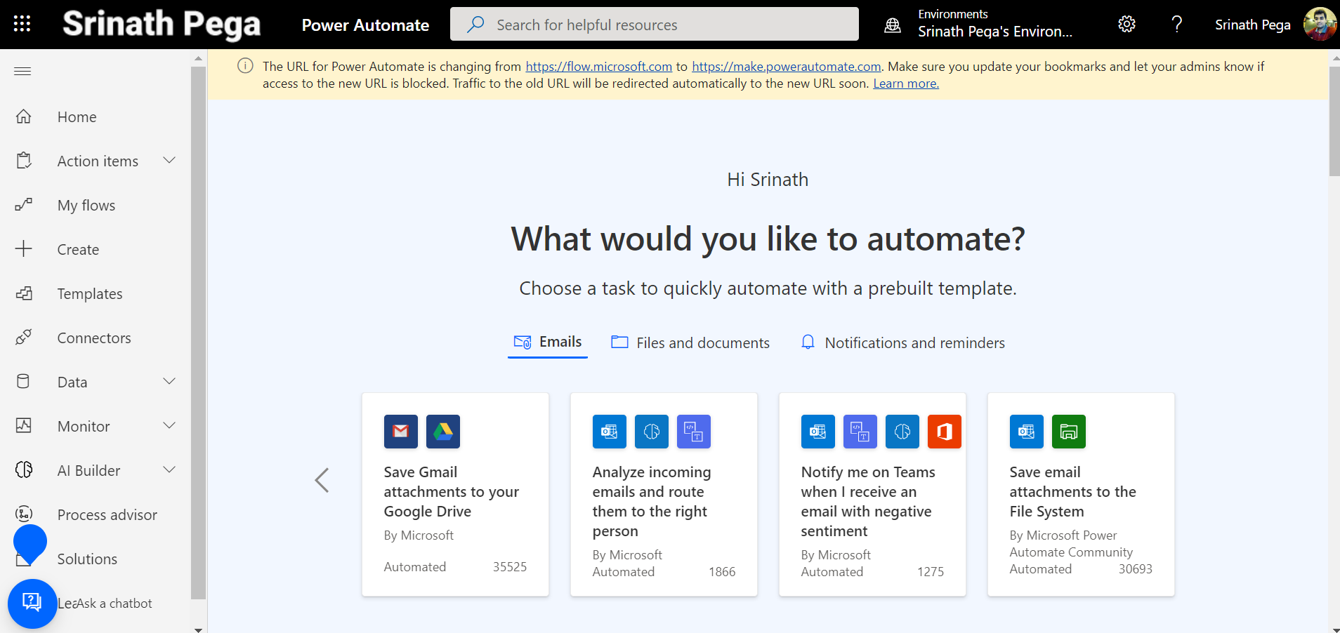This screenshot has height=633, width=1340.
Task: Click the Google Drive icon on template card
Action: coord(442,432)
